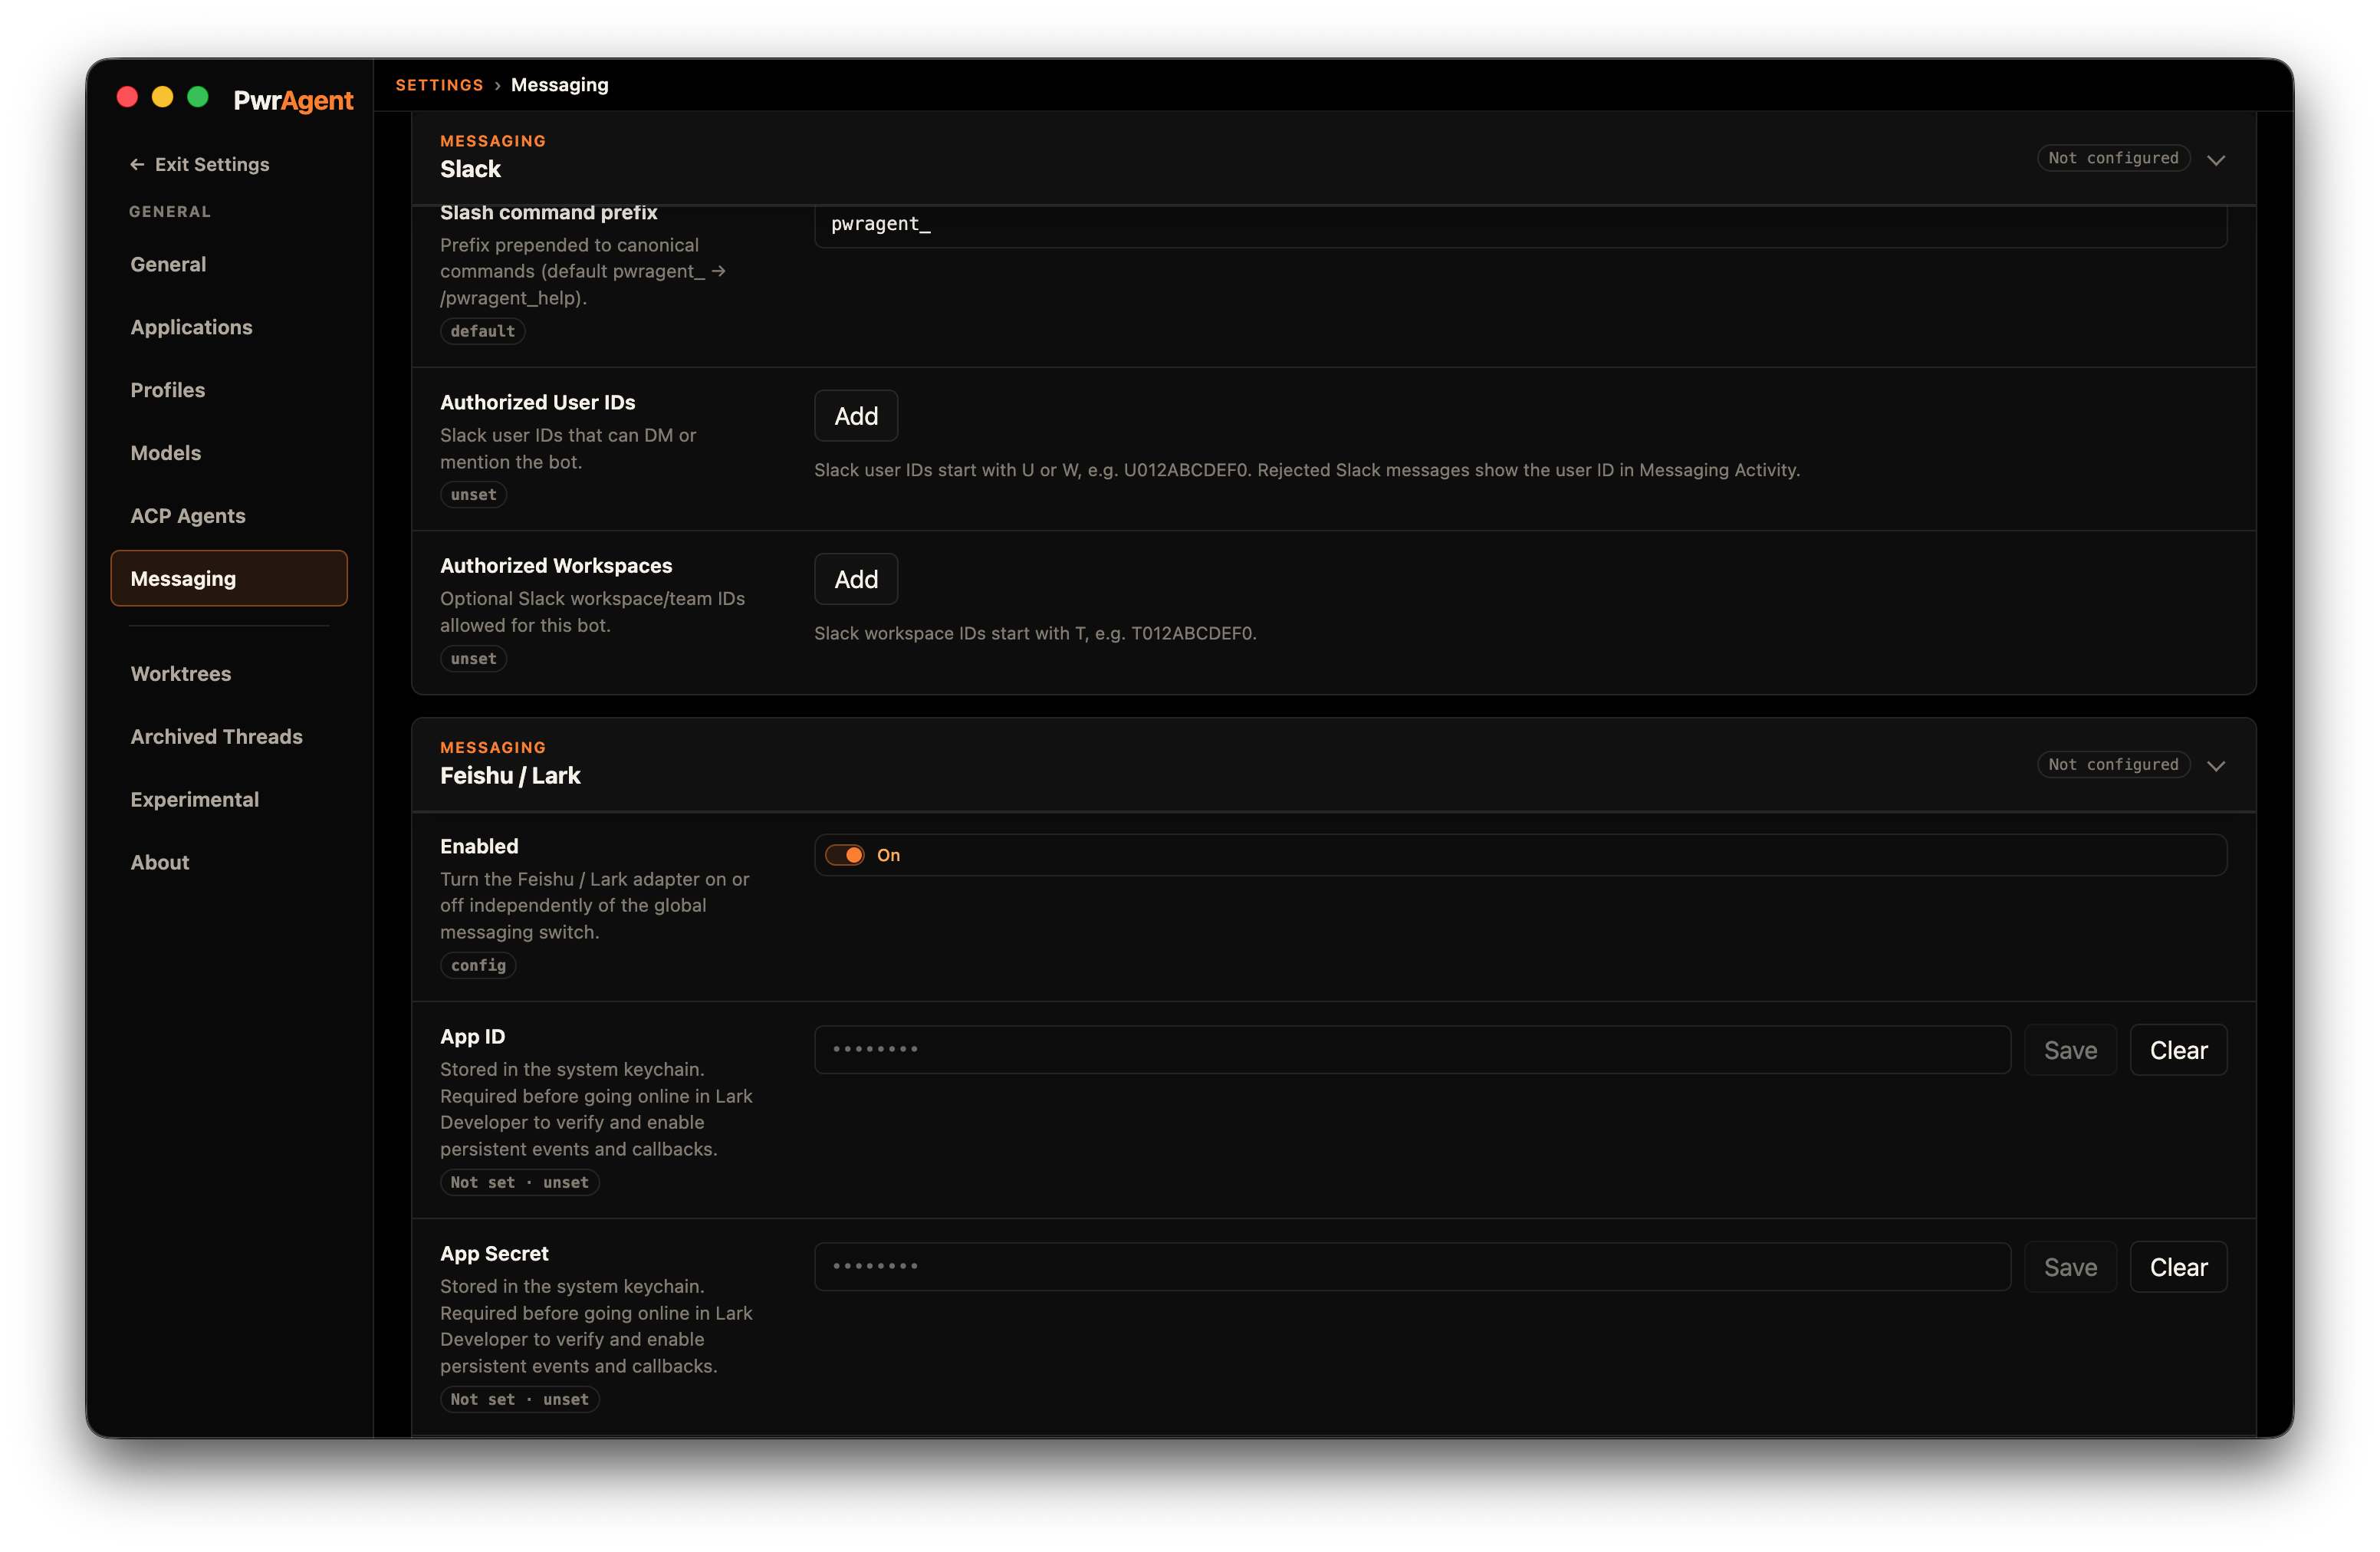2380x1552 pixels.
Task: Collapse the Slack section chevron
Action: point(2216,159)
